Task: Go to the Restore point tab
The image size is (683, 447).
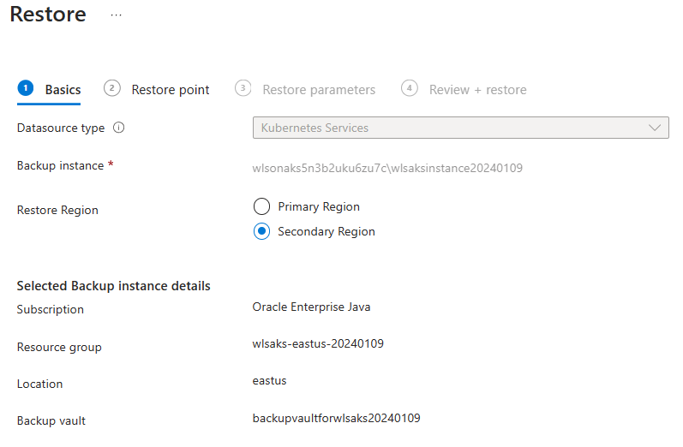Action: pos(170,90)
